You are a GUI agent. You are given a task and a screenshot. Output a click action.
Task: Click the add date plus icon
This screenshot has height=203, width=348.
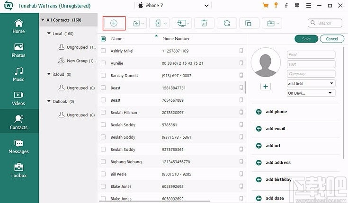[x=259, y=198]
